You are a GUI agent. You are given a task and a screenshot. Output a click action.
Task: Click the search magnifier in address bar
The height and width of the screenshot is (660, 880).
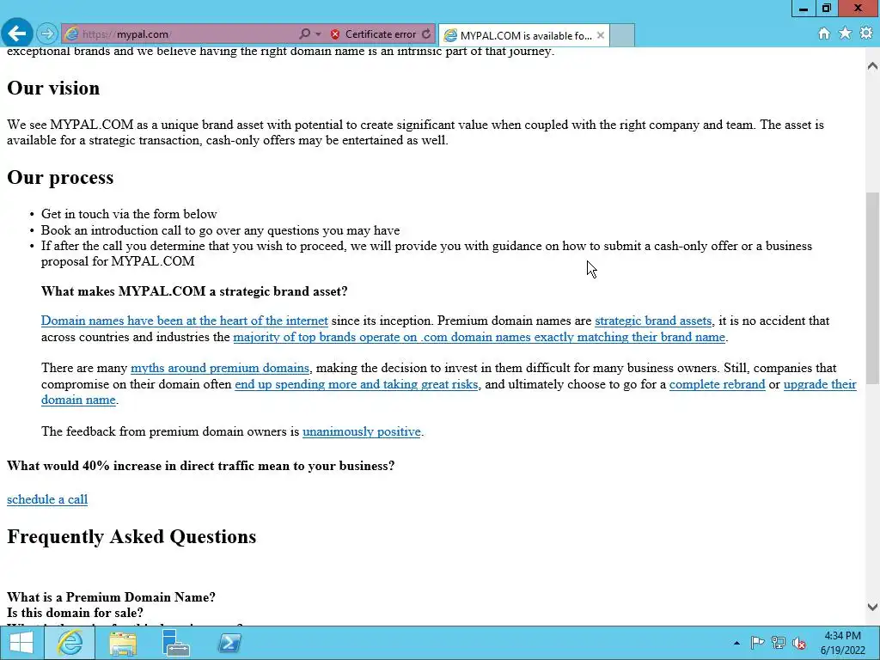pos(304,34)
